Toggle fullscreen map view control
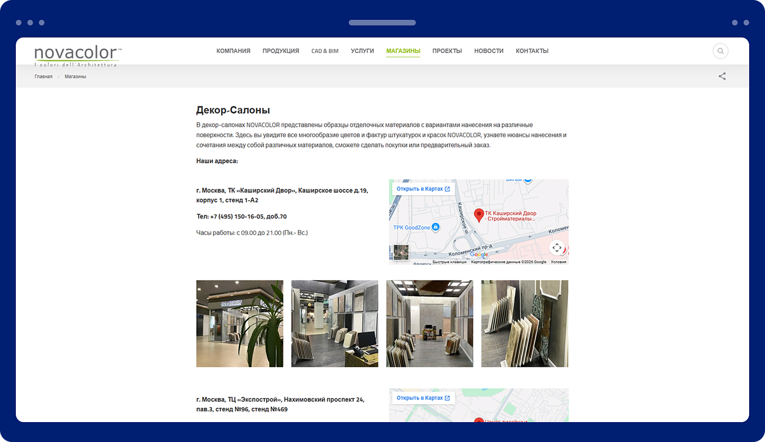The height and width of the screenshot is (442, 765). [557, 248]
